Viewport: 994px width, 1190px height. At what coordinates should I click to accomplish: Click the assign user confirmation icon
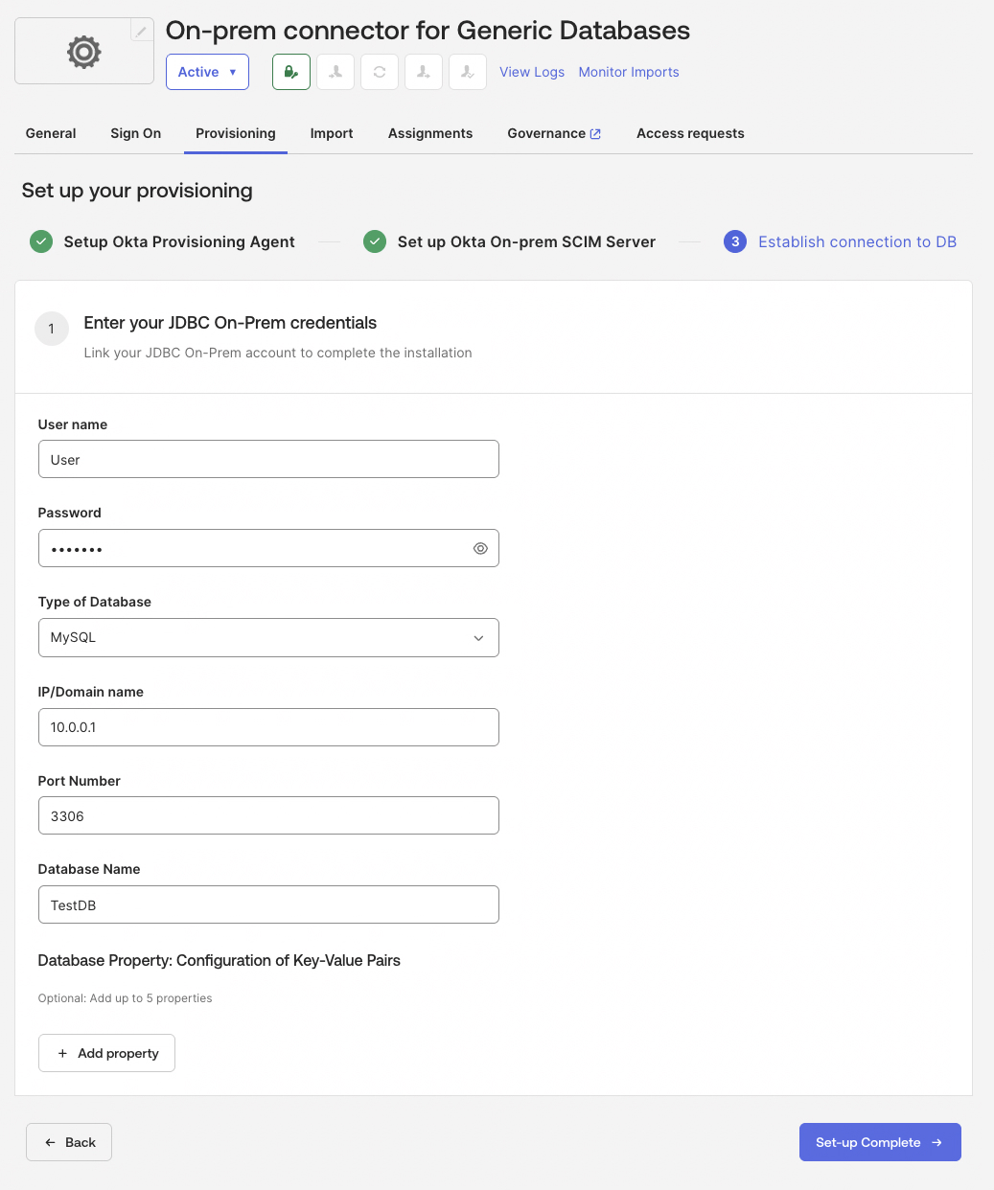(x=467, y=72)
